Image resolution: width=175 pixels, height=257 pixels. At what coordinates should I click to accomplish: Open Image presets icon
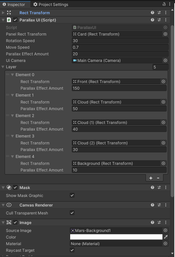pos(159,222)
